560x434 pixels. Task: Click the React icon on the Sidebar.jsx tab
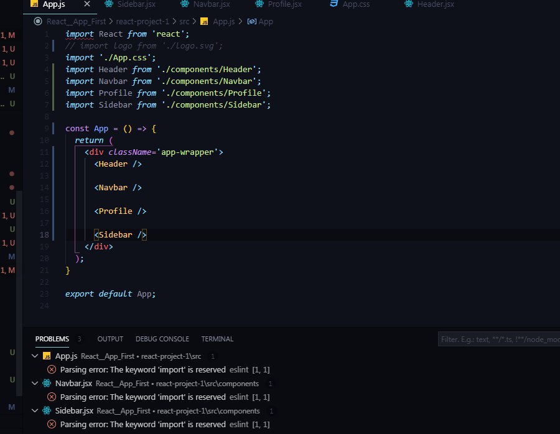[110, 4]
